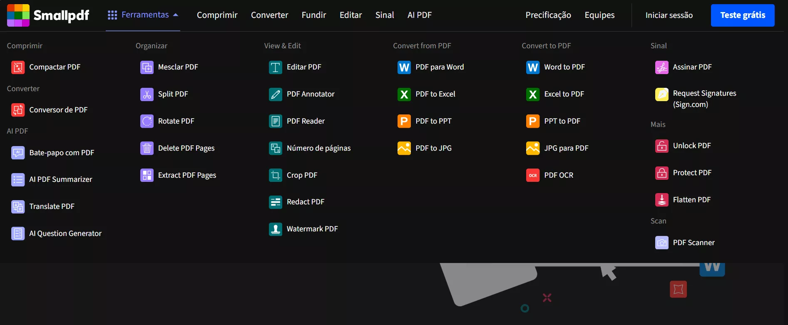Viewport: 788px width, 325px height.
Task: Click the PDF Annotator pencil icon
Action: click(276, 94)
